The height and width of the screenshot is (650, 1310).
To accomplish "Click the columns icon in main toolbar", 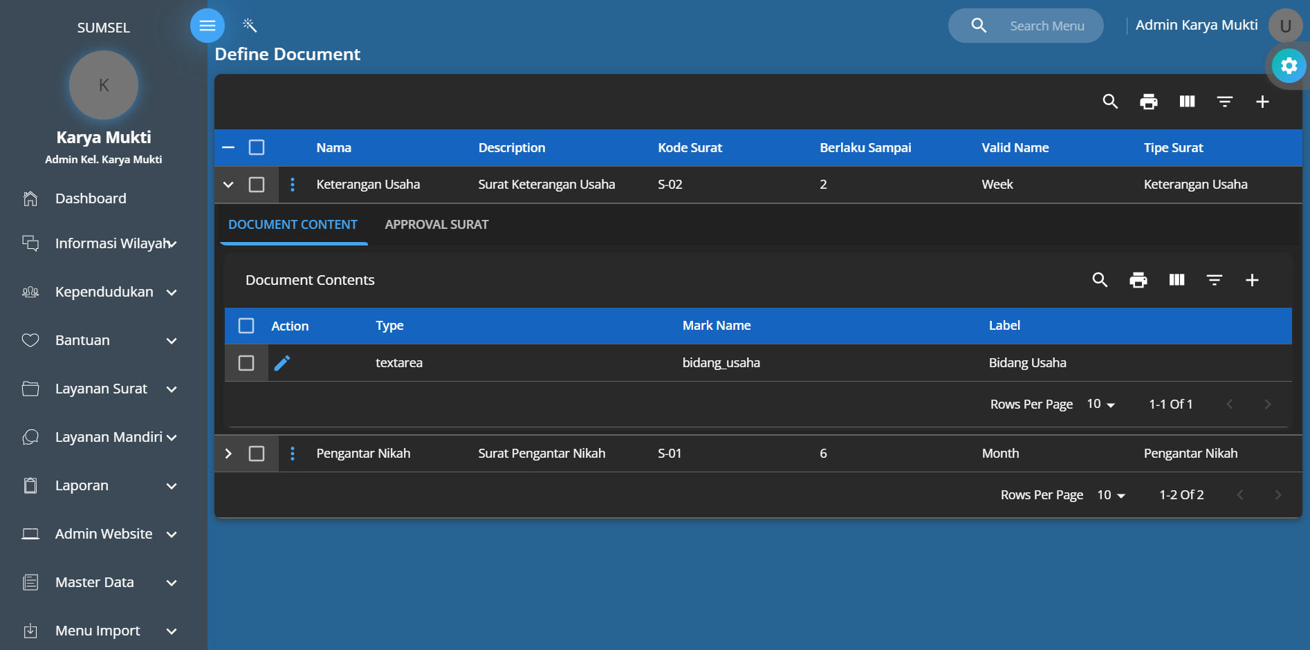I will (x=1187, y=102).
